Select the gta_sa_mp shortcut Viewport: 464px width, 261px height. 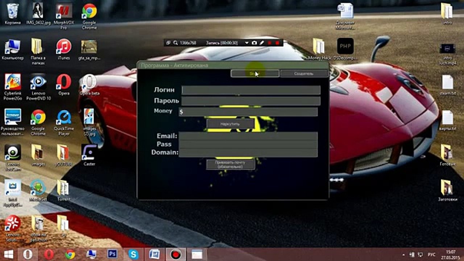tap(89, 49)
